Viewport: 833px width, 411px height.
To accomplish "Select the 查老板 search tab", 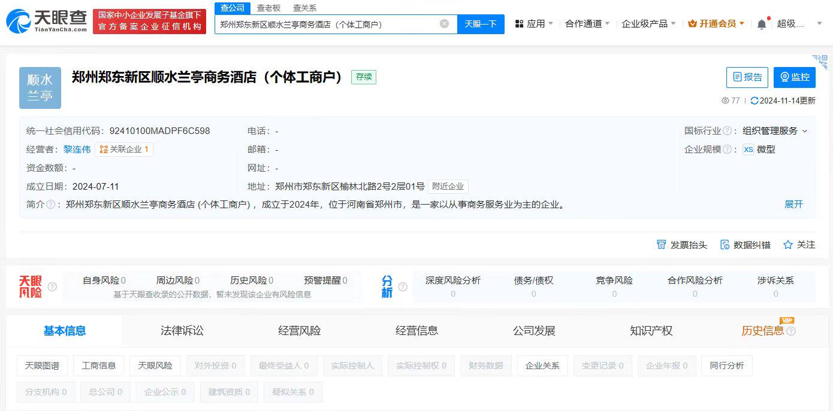I will tap(268, 8).
